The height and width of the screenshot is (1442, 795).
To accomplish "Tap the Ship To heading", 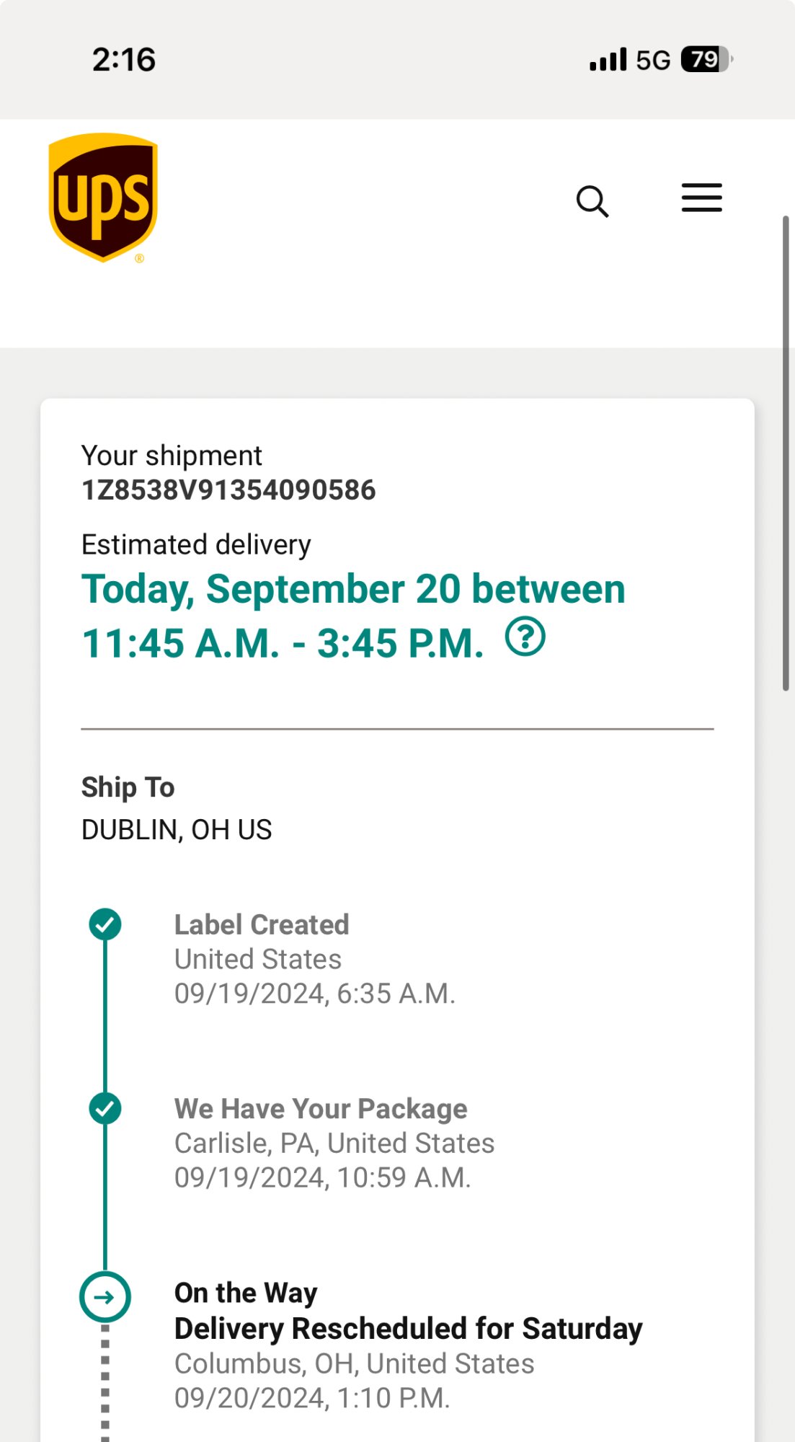I will pos(128,787).
